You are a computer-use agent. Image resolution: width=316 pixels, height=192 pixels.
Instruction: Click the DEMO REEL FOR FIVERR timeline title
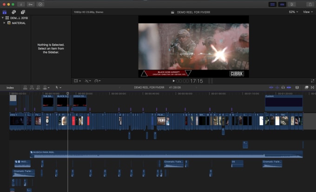tap(149, 88)
